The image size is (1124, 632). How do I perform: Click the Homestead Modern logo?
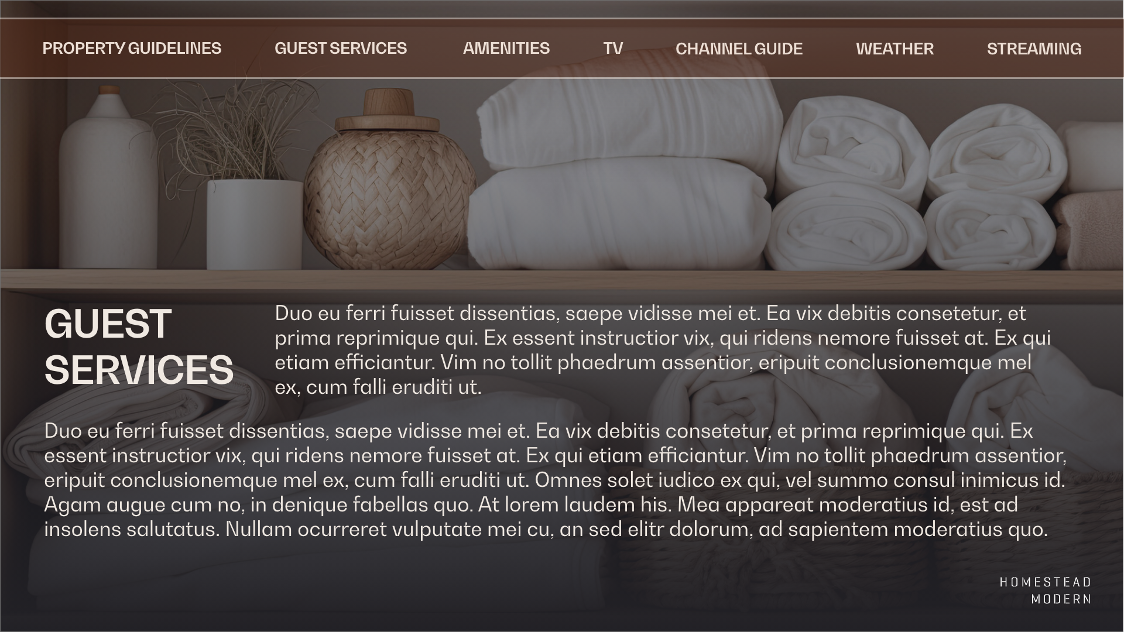1045,590
